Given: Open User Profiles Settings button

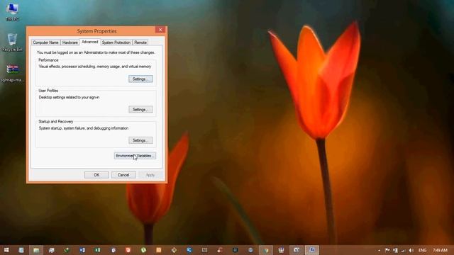Looking at the screenshot, I should point(140,110).
